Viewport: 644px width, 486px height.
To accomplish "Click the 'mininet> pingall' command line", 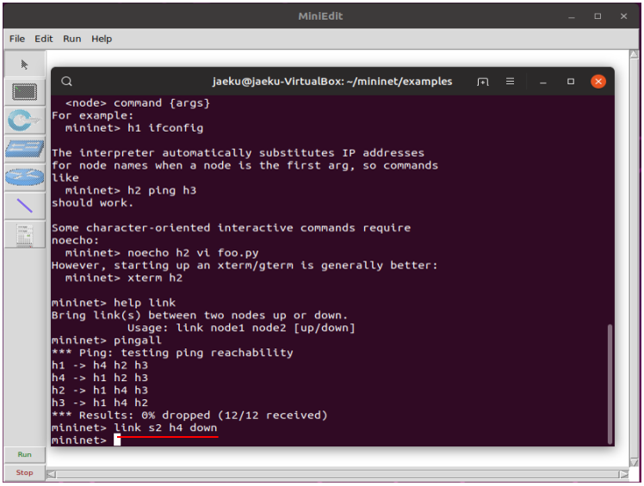I will (107, 340).
